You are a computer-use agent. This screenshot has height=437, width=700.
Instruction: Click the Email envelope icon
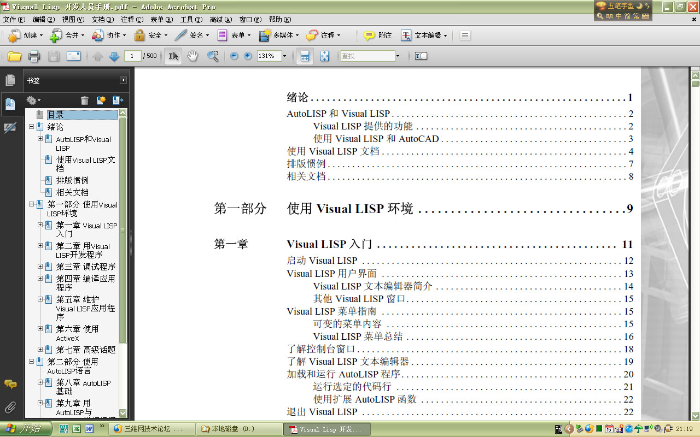click(73, 56)
